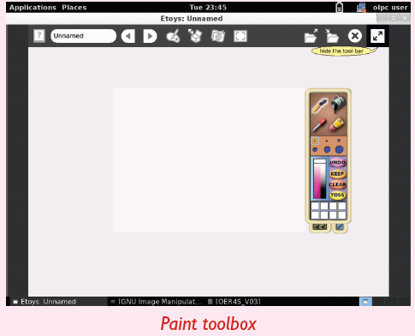This screenshot has width=415, height=336.
Task: Select the paintbrush tool in paint toolbox
Action: click(319, 105)
